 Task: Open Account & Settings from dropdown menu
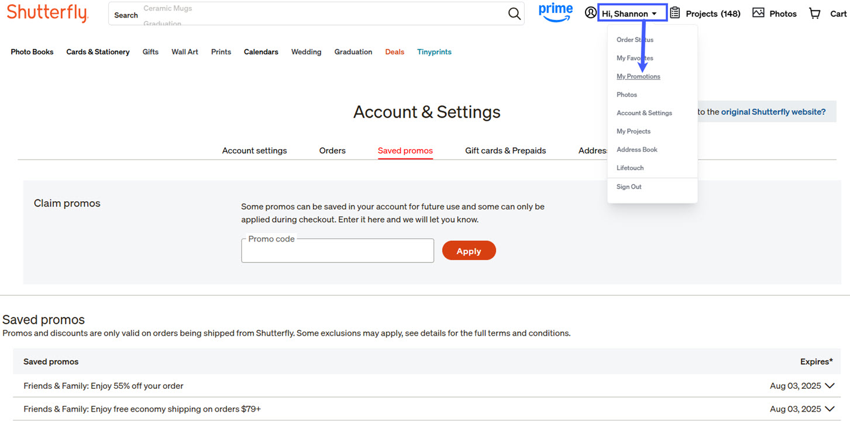(x=644, y=113)
